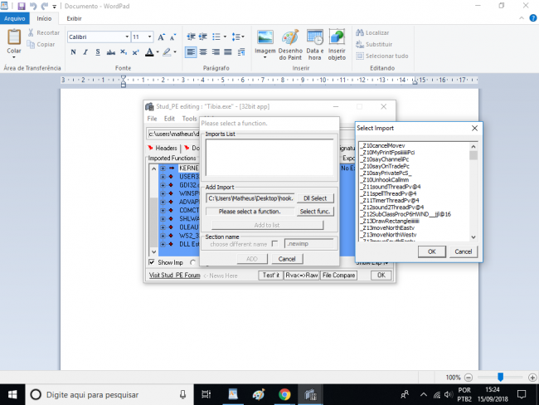Apply subscript formatting
Image resolution: width=539 pixels, height=405 pixels.
pos(124,52)
